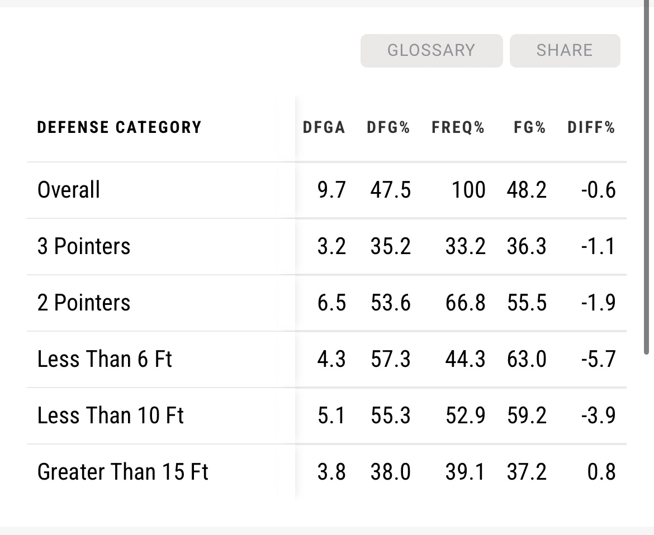Sort by FREQ% column header
The height and width of the screenshot is (535, 654).
458,127
